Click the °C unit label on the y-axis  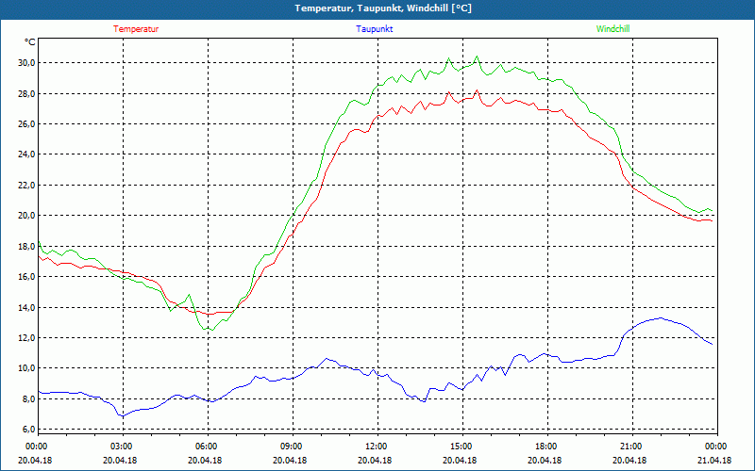(30, 42)
